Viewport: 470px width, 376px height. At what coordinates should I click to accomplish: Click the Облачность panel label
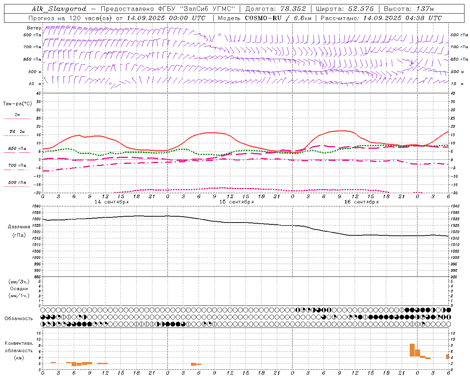19,318
